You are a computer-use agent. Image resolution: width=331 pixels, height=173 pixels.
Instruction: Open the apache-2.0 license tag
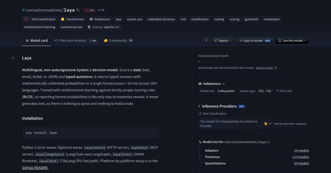coord(103,27)
